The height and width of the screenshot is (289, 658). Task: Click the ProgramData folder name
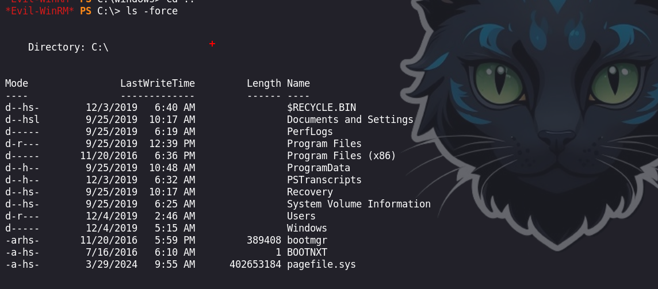coord(319,168)
